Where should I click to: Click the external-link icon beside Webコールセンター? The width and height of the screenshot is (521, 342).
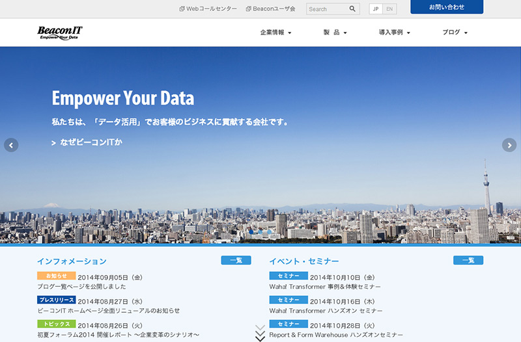pyautogui.click(x=182, y=9)
